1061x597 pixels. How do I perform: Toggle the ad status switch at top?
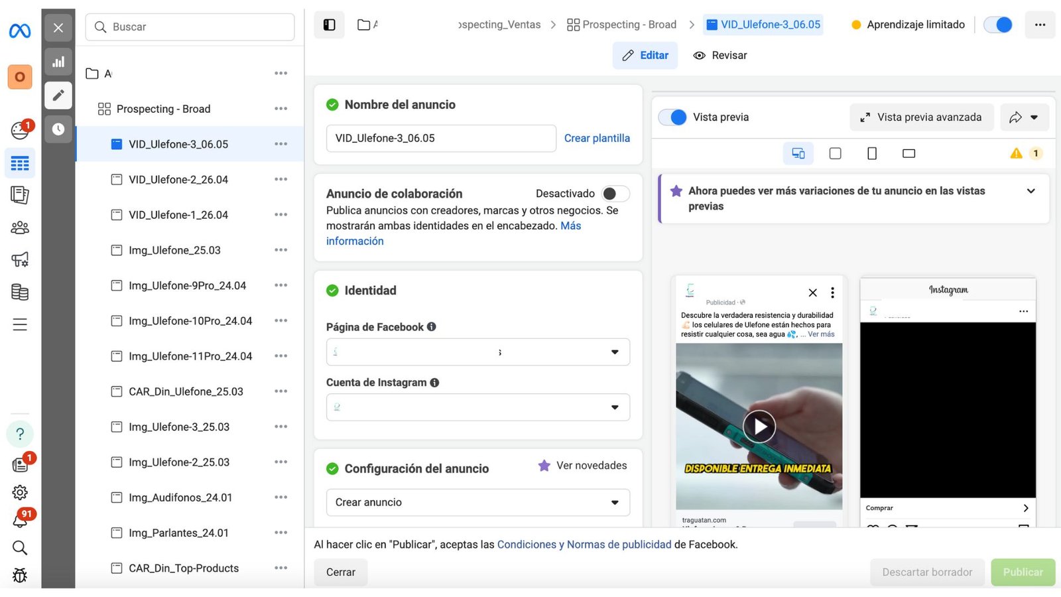point(998,25)
